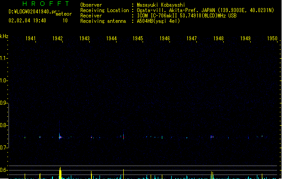This screenshot has width=282, height=179.
Task: Click the 1947 time axis marker
Action: [x=191, y=38]
